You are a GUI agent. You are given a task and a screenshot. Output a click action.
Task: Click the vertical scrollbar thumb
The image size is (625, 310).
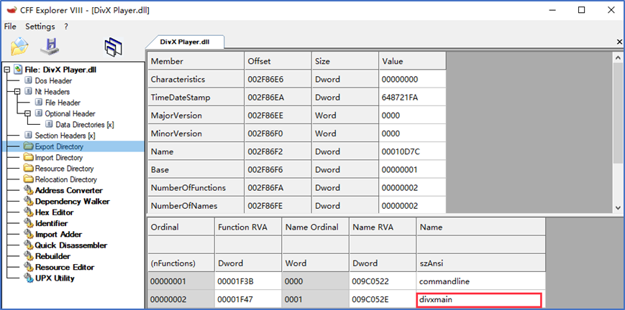[x=617, y=113]
